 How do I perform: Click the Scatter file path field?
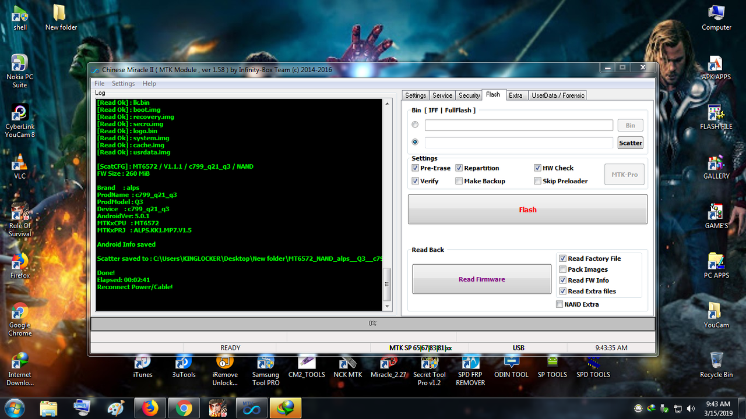(519, 143)
